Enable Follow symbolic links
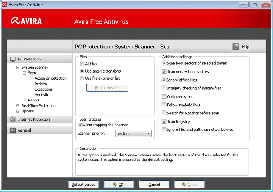Viewport: 273px width, 192px height. click(x=164, y=105)
